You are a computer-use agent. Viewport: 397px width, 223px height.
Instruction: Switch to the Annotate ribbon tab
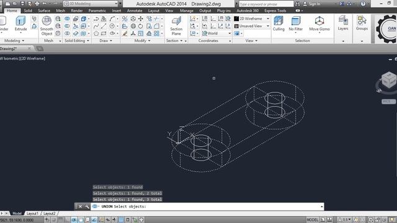tap(135, 11)
